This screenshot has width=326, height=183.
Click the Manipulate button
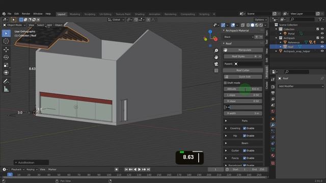(243, 50)
